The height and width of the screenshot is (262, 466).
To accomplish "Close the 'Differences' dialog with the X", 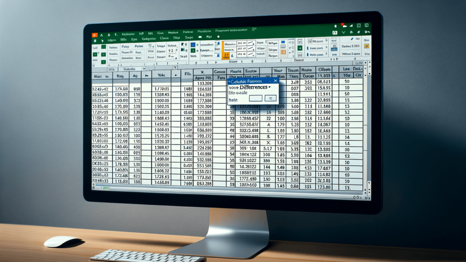I will (275, 80).
